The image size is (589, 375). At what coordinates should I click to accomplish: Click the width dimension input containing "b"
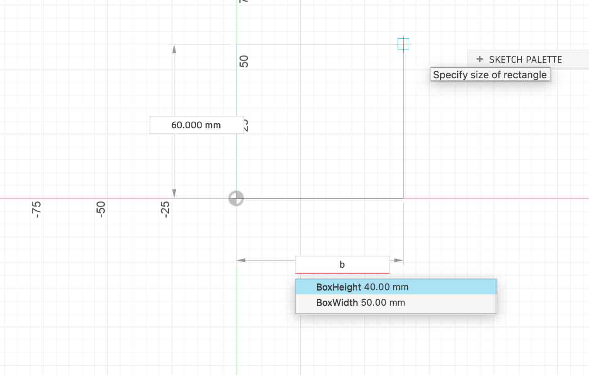343,265
